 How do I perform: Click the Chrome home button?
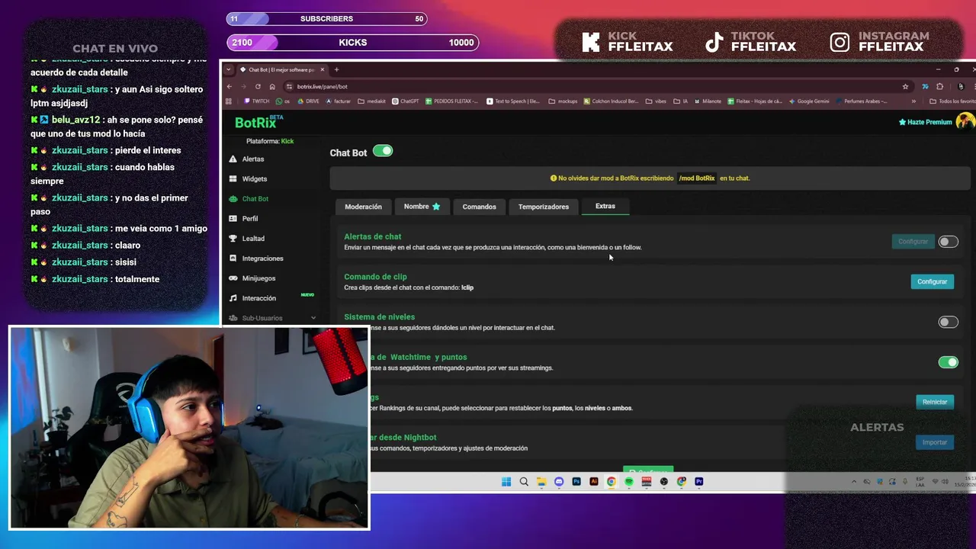(x=272, y=86)
